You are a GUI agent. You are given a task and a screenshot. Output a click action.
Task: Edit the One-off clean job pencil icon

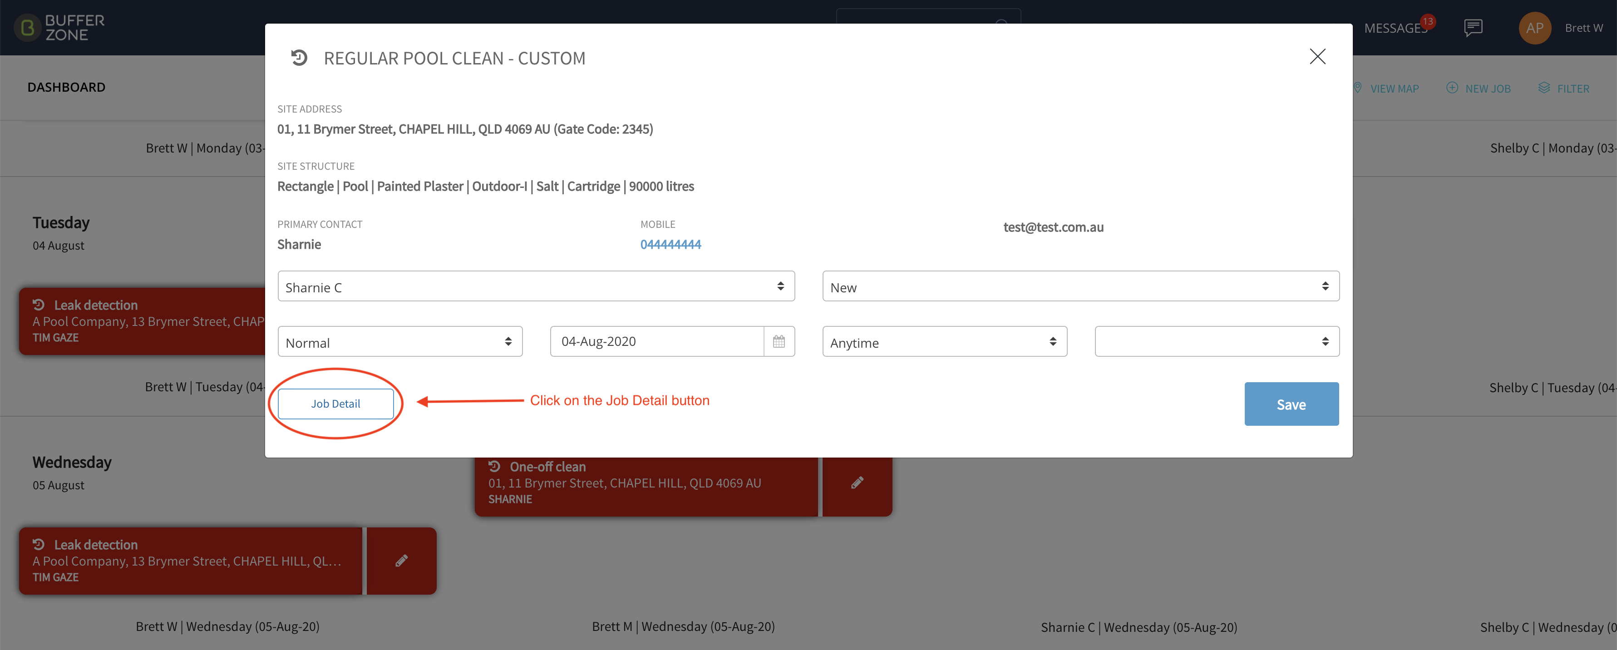click(858, 483)
